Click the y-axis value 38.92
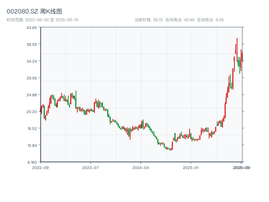Viewport: 269px width, 202px height. coord(32,44)
